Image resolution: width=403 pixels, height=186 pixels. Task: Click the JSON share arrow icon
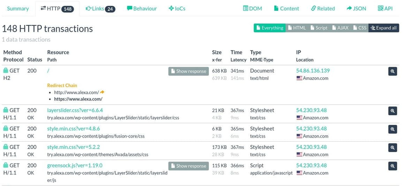coord(349,9)
